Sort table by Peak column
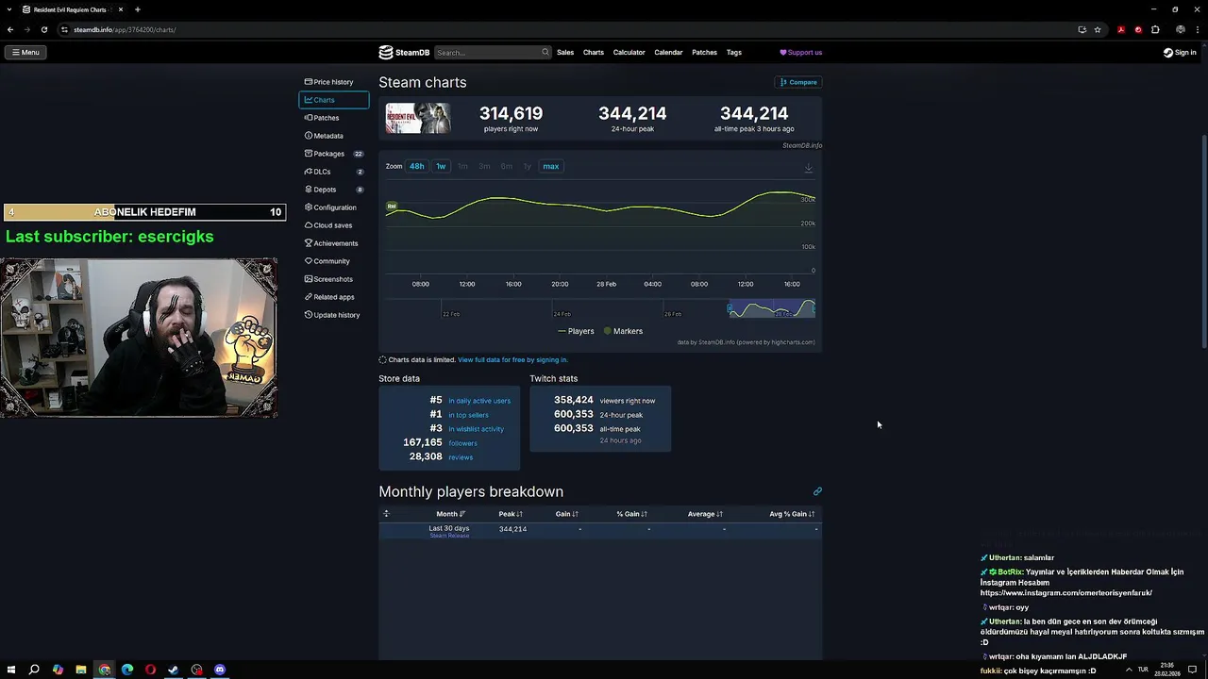The image size is (1208, 679). pyautogui.click(x=511, y=514)
